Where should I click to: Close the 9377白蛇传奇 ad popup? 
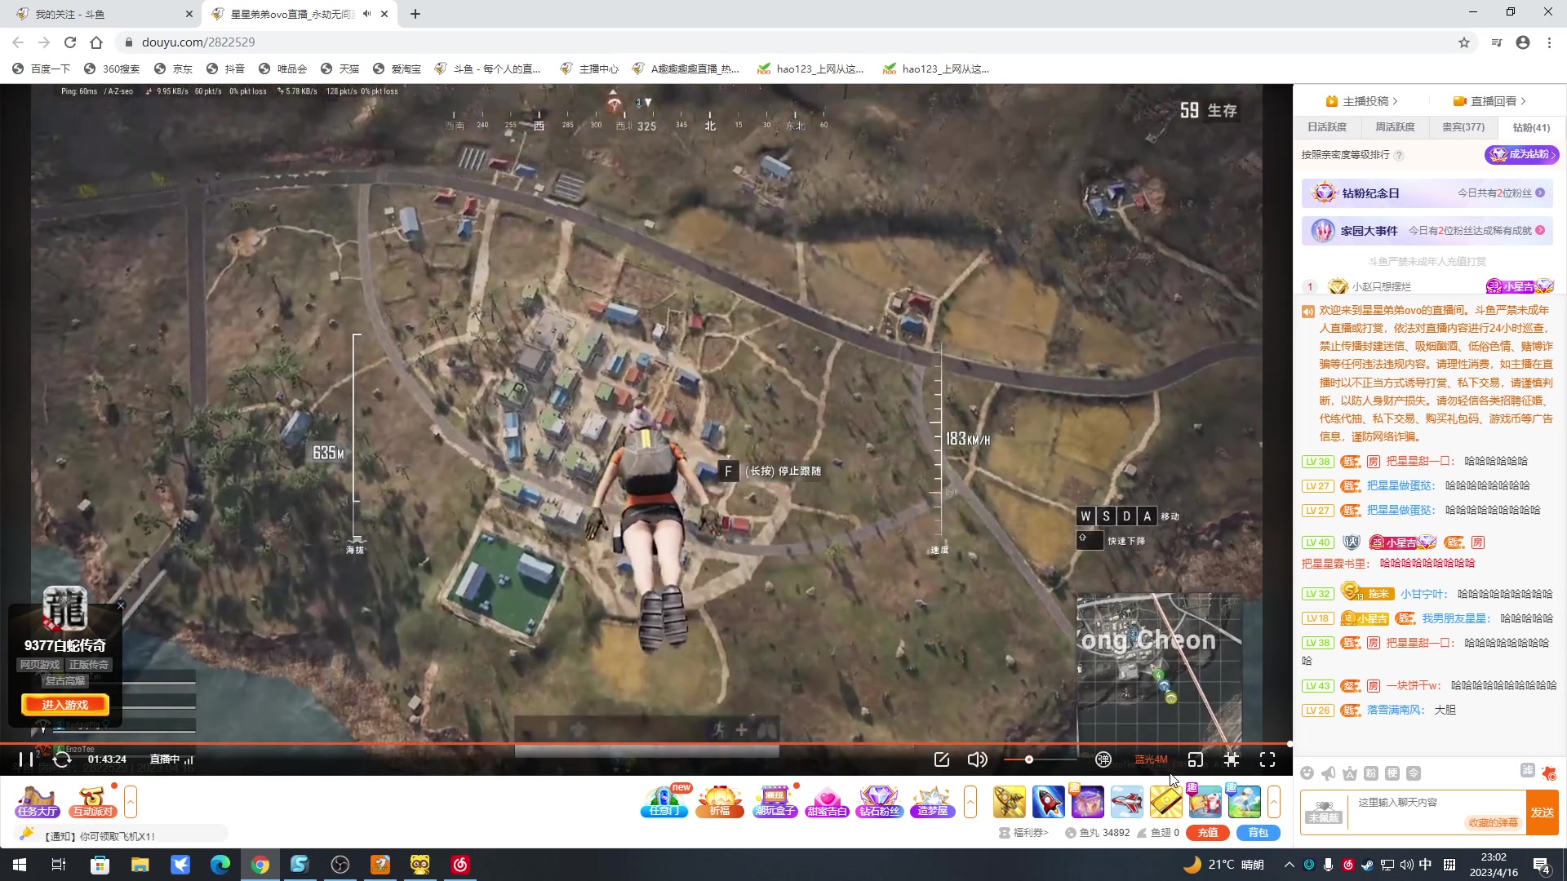(121, 605)
